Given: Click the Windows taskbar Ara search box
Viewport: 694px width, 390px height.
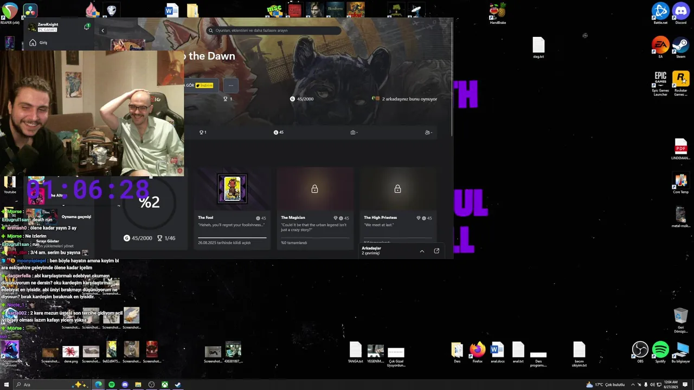Looking at the screenshot, I should point(52,385).
